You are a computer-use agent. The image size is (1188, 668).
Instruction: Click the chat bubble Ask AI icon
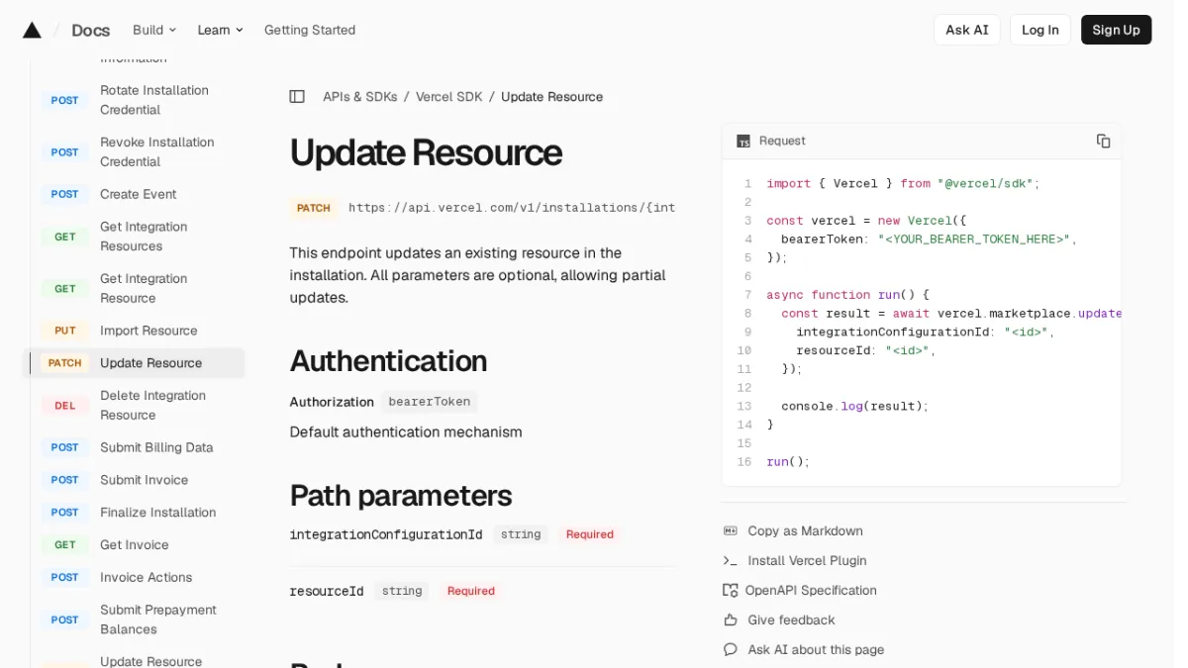[731, 650]
